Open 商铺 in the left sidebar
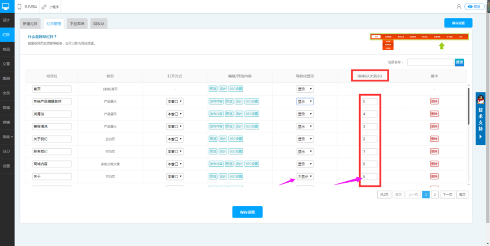 coord(6,122)
